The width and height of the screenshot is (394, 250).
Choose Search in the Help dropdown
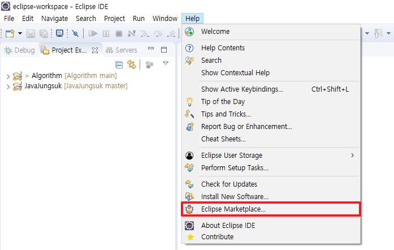click(x=271, y=61)
